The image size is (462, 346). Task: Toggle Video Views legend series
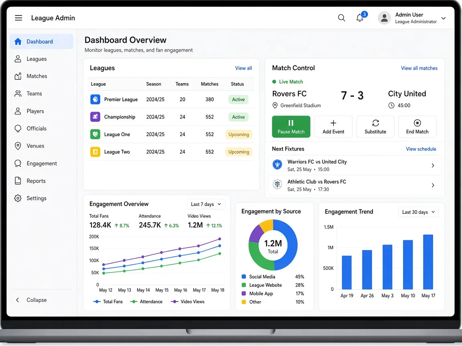point(188,302)
